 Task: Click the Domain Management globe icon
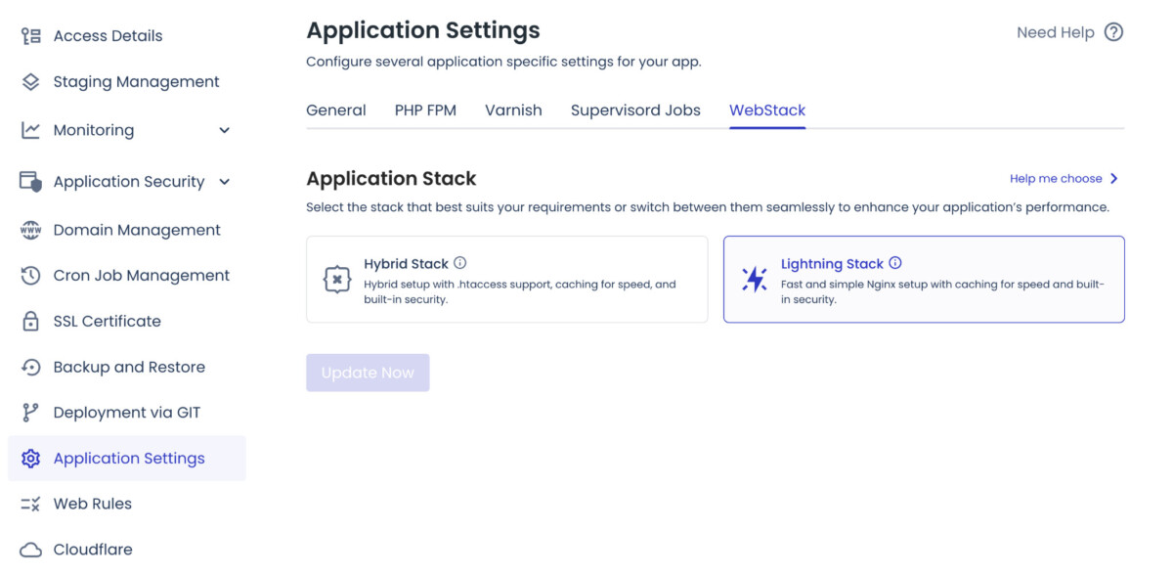click(x=31, y=231)
